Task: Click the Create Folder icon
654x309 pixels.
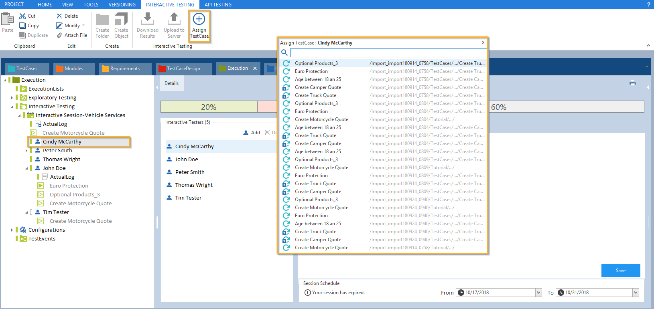Action: click(x=102, y=19)
